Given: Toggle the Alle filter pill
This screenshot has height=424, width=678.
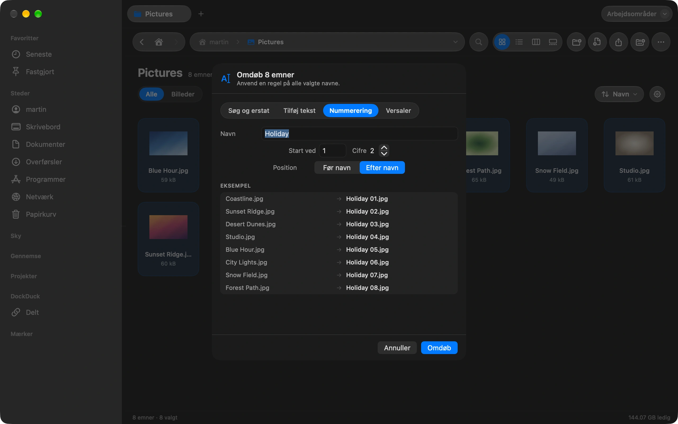Looking at the screenshot, I should [x=151, y=94].
